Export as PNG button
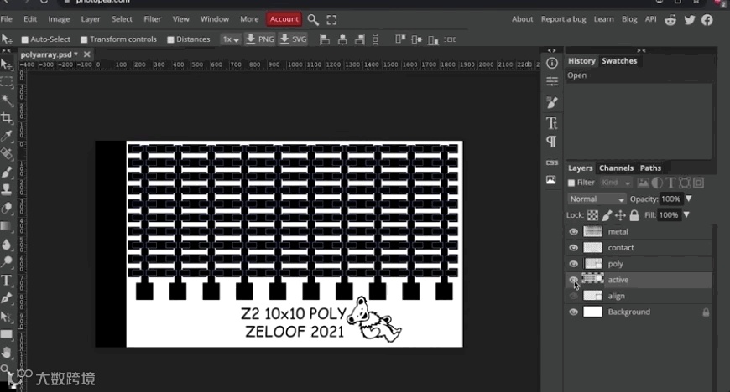730x392 pixels. pyautogui.click(x=260, y=39)
